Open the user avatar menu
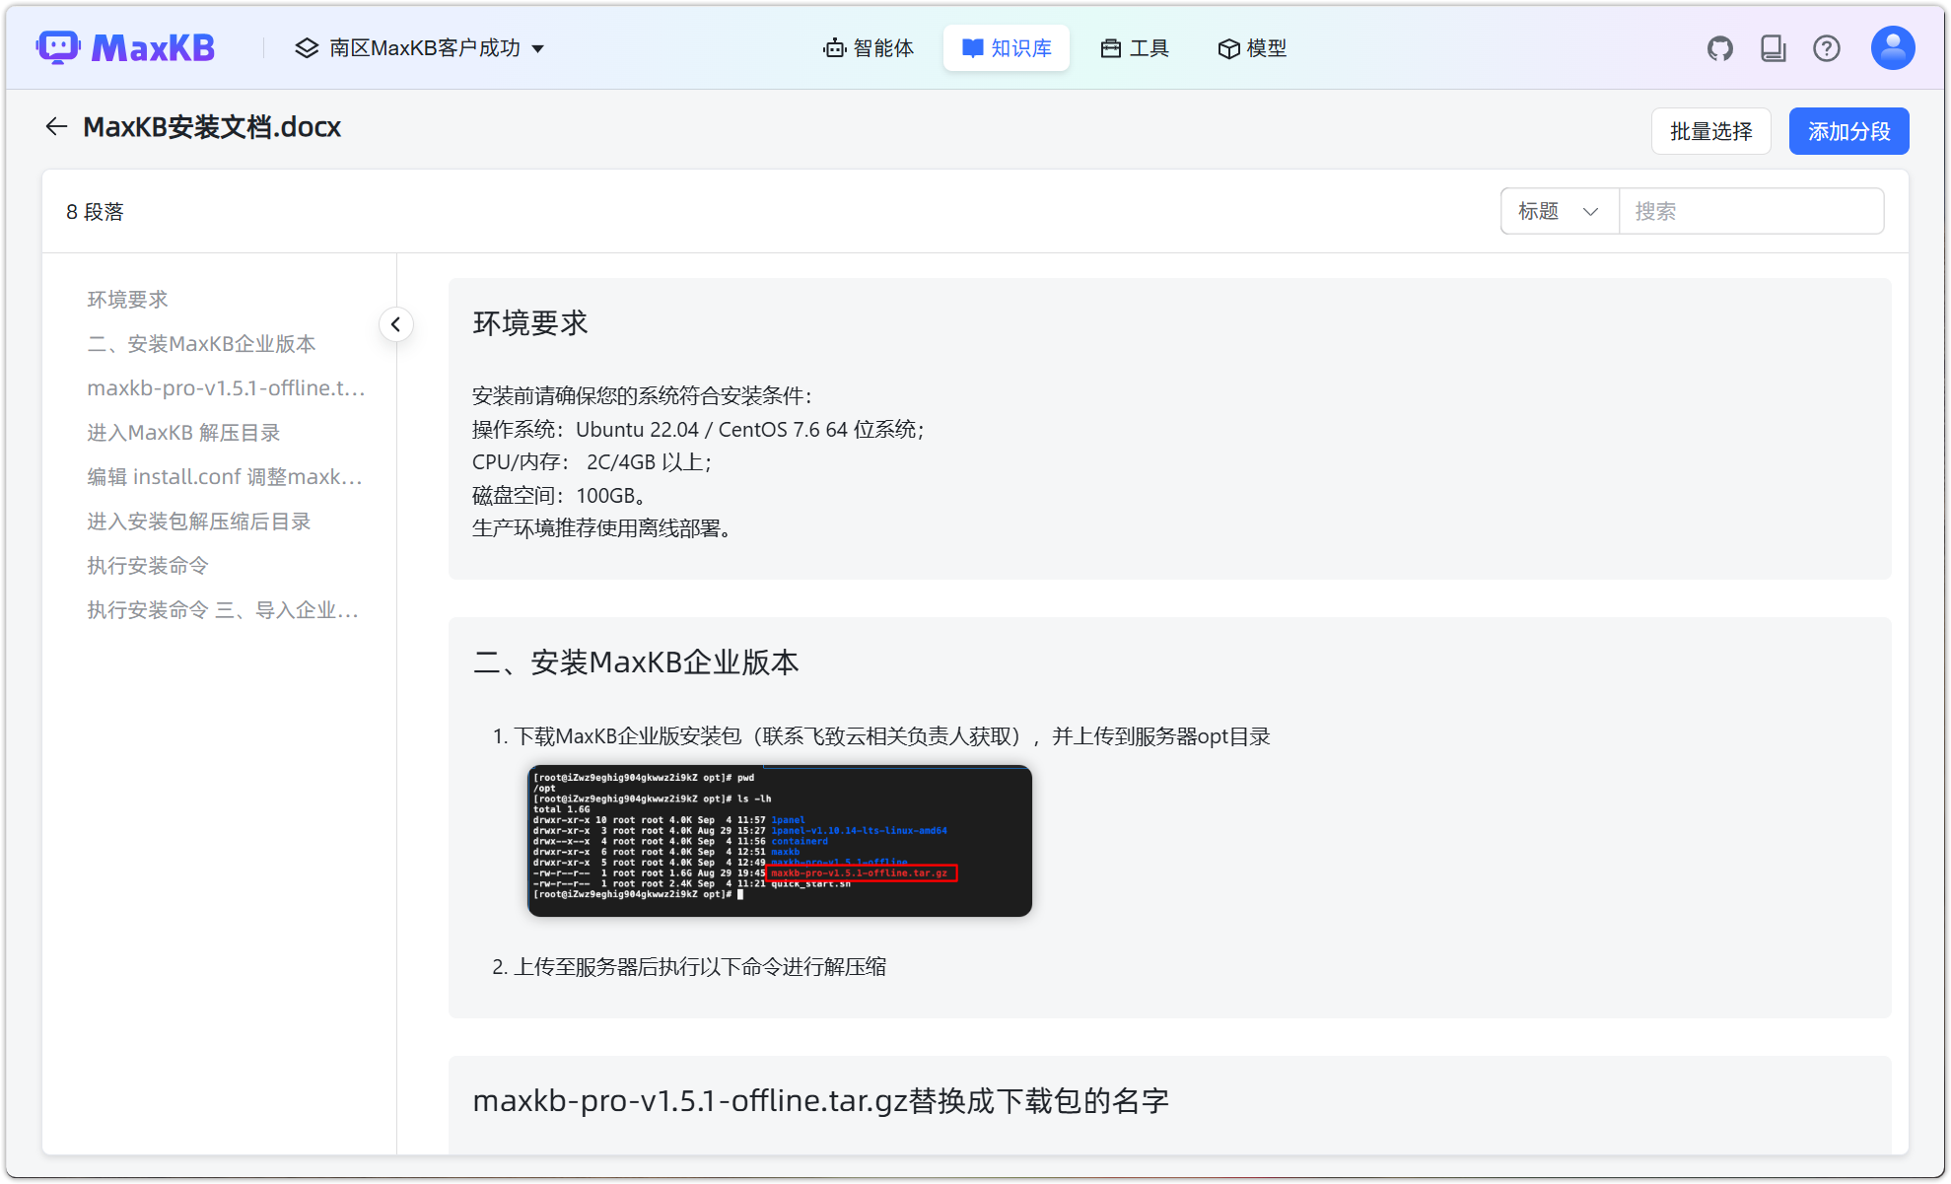This screenshot has height=1184, width=1951. 1891,46
